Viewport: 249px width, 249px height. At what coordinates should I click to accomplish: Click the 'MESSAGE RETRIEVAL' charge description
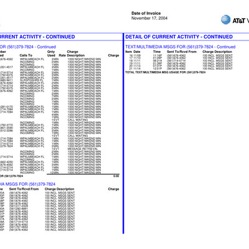click(x=83, y=149)
